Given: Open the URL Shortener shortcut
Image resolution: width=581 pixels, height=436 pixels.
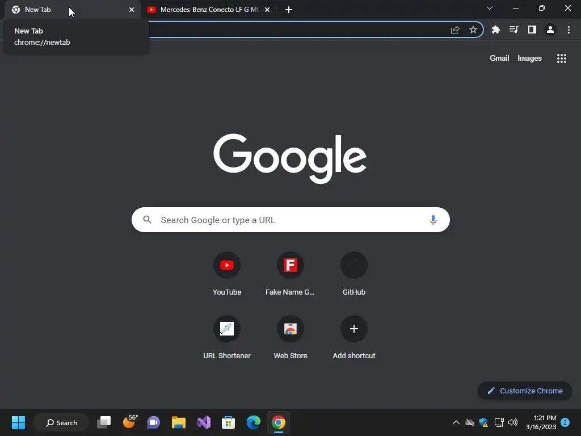Looking at the screenshot, I should point(227,329).
